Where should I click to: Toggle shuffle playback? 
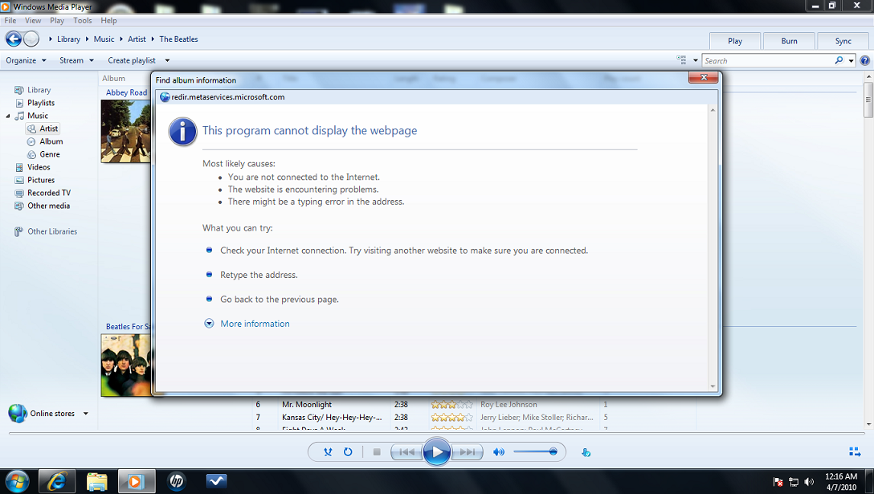pos(328,452)
